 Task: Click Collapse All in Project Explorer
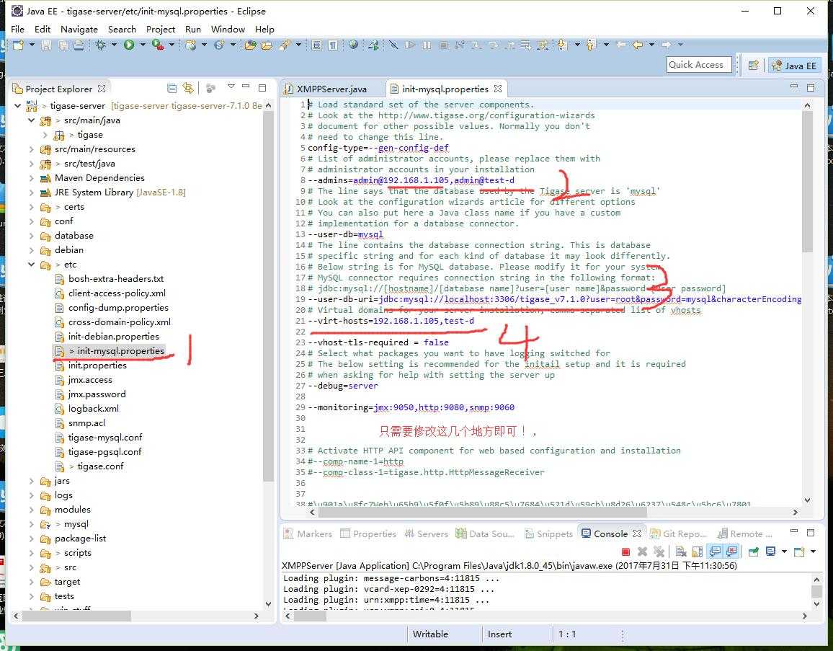point(171,88)
